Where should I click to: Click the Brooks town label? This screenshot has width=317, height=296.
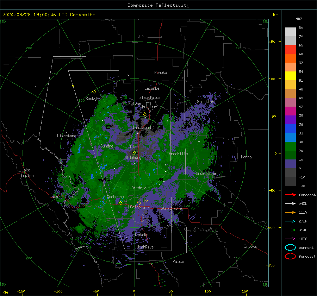click(250, 246)
